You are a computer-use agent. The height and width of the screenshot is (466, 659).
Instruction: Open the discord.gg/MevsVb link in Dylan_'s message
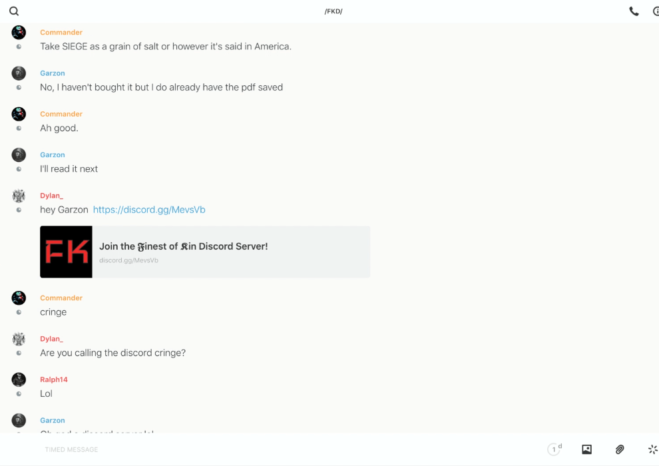tap(149, 210)
